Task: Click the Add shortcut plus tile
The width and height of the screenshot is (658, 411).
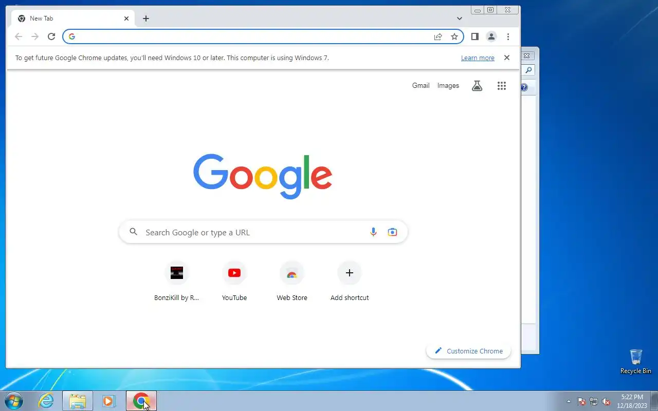Action: coord(350,282)
